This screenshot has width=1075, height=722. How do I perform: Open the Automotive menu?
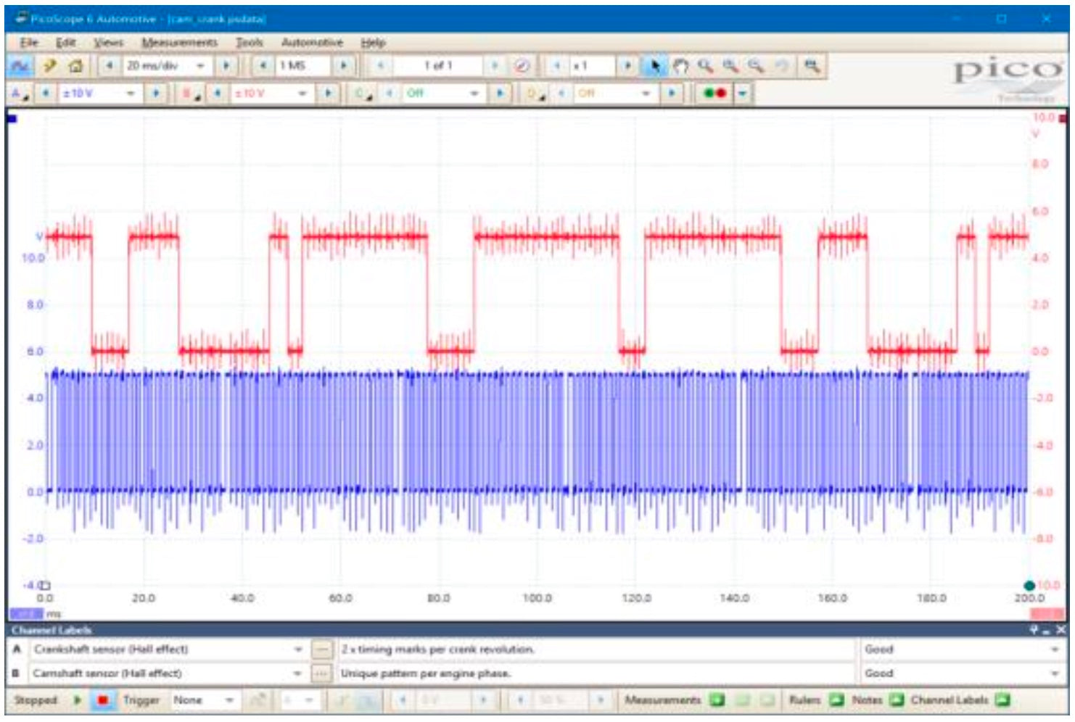(311, 43)
